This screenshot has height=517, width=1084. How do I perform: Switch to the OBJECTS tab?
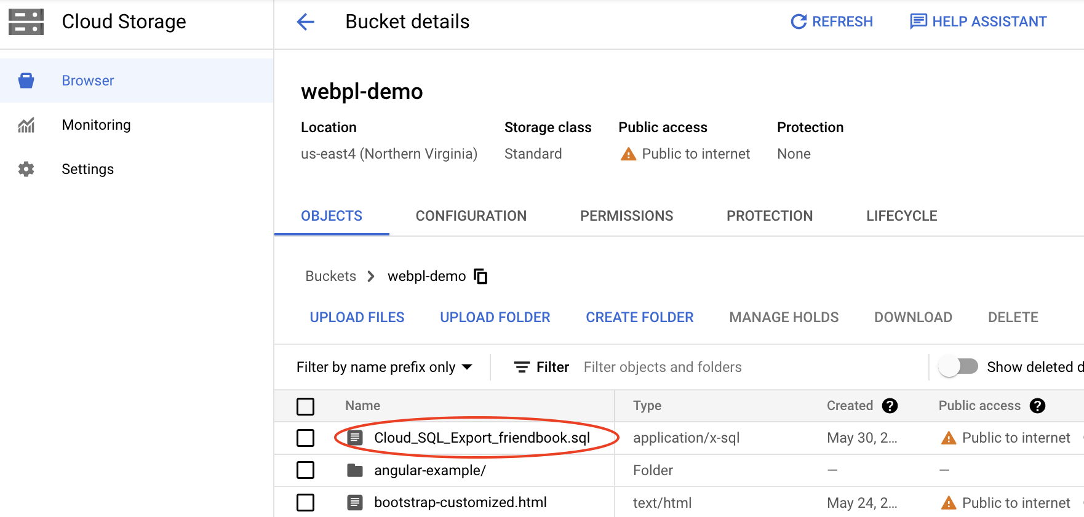coord(332,216)
